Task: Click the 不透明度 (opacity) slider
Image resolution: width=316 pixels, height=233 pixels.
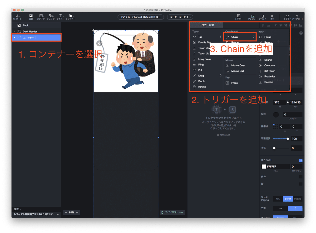Action: (x=281, y=139)
